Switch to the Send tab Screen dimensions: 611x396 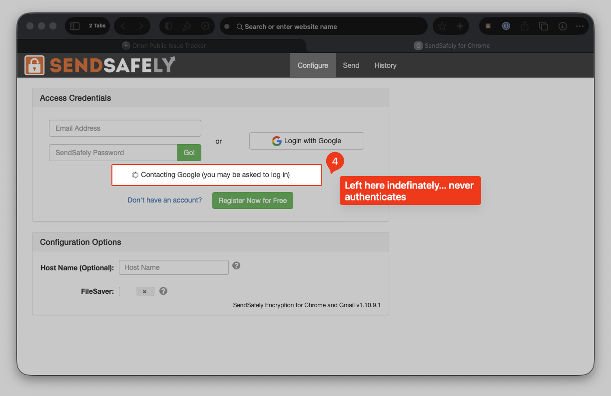point(351,65)
